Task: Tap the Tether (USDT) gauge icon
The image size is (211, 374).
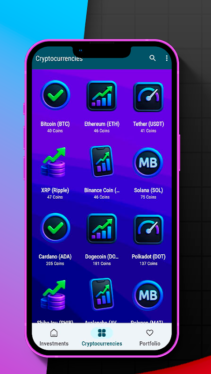Action: point(148,97)
